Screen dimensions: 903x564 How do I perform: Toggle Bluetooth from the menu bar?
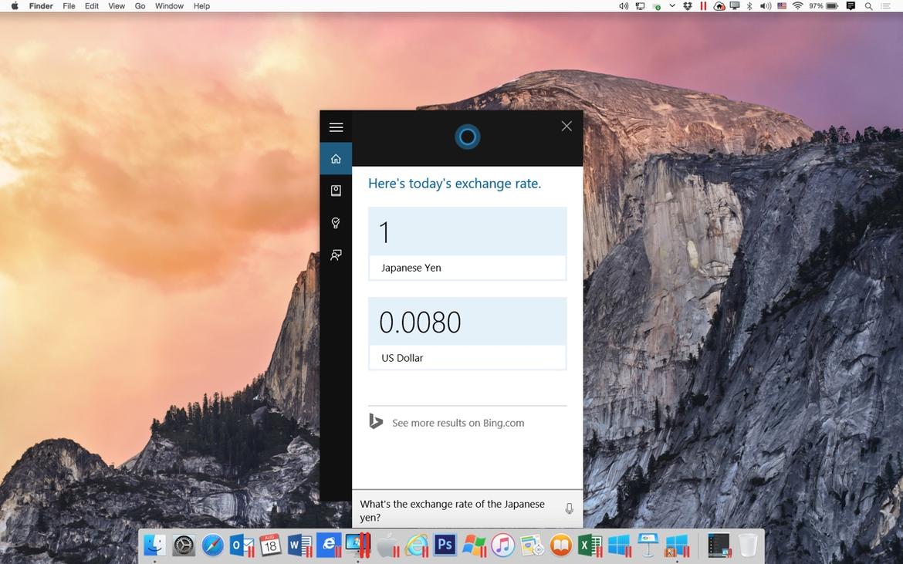[749, 5]
